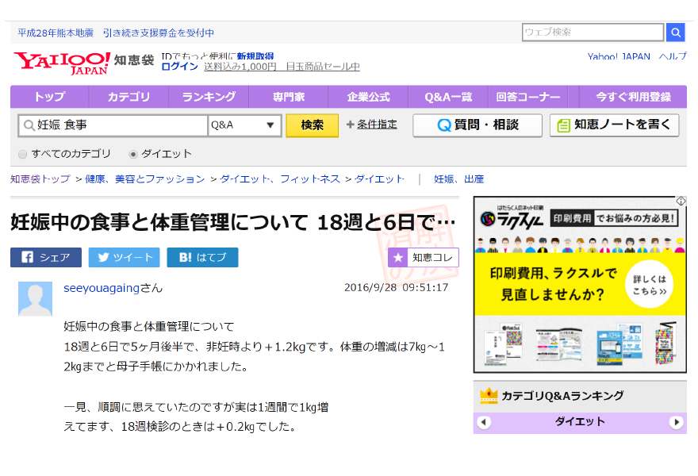Click the user avatar of seeyouagaing
The width and height of the screenshot is (698, 476).
point(35,299)
